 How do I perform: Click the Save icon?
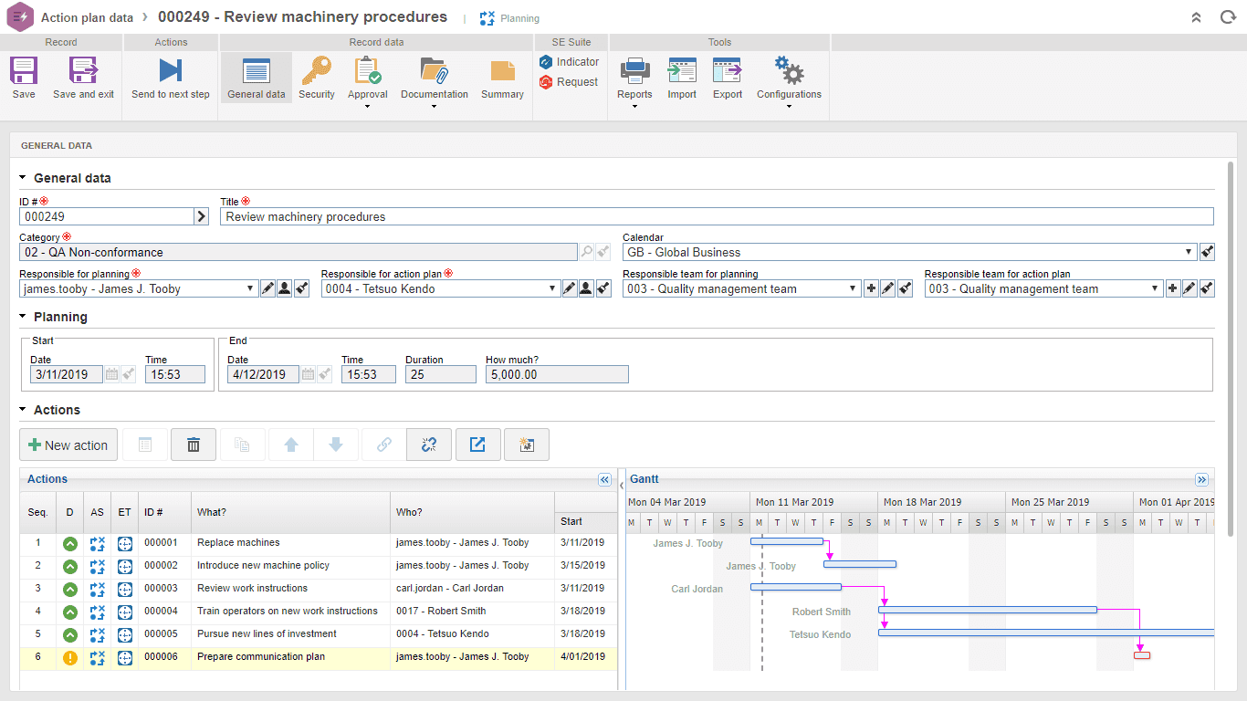(x=24, y=78)
